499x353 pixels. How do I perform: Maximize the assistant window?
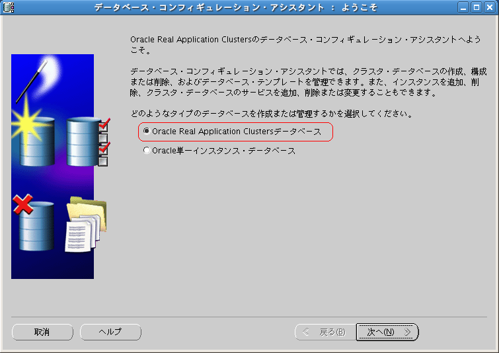477,7
